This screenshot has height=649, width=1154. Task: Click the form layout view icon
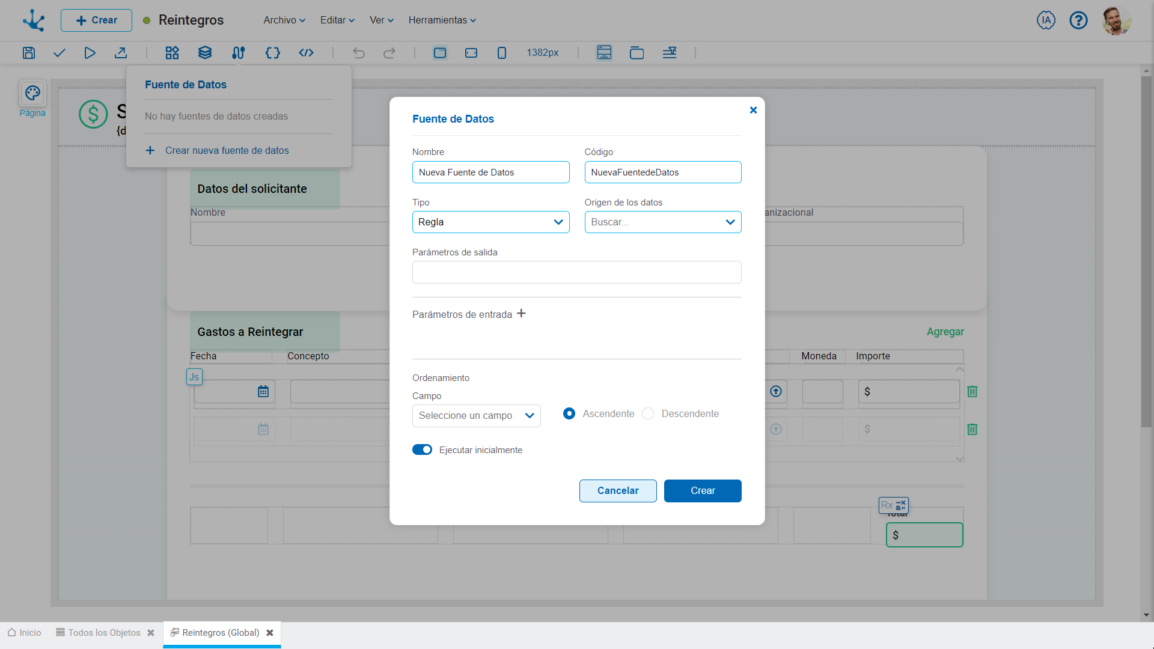(604, 53)
